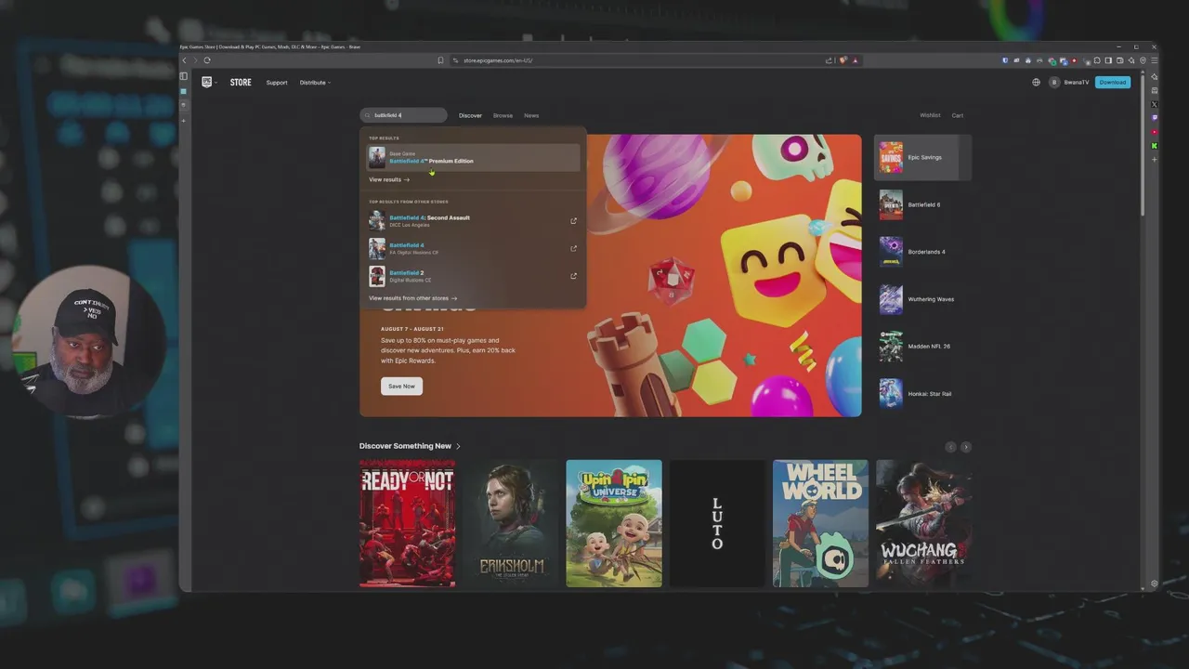Select Battlefield 4: Second Assault result
This screenshot has width=1189, height=669.
click(x=473, y=221)
